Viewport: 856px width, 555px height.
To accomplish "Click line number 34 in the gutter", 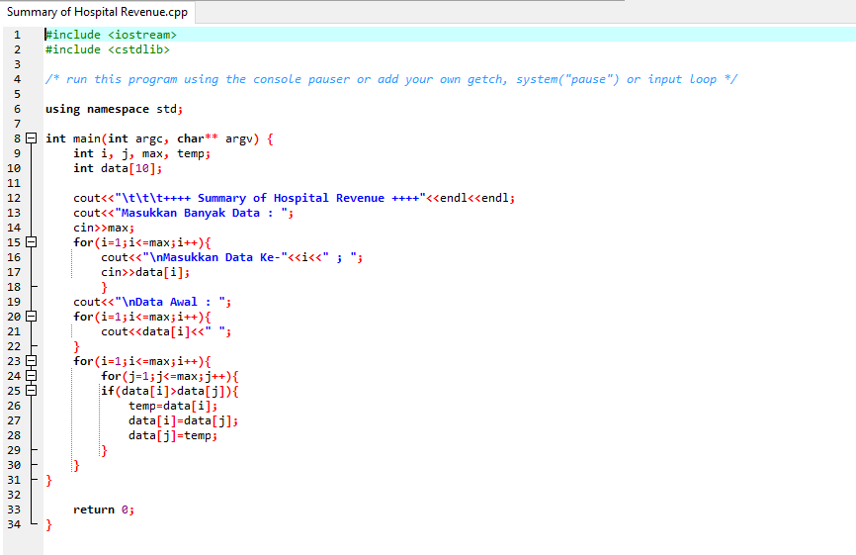I will (14, 524).
